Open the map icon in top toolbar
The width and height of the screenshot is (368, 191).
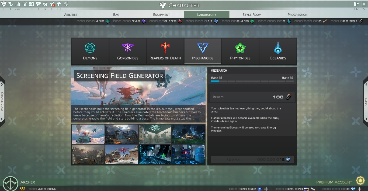pyautogui.click(x=31, y=4)
